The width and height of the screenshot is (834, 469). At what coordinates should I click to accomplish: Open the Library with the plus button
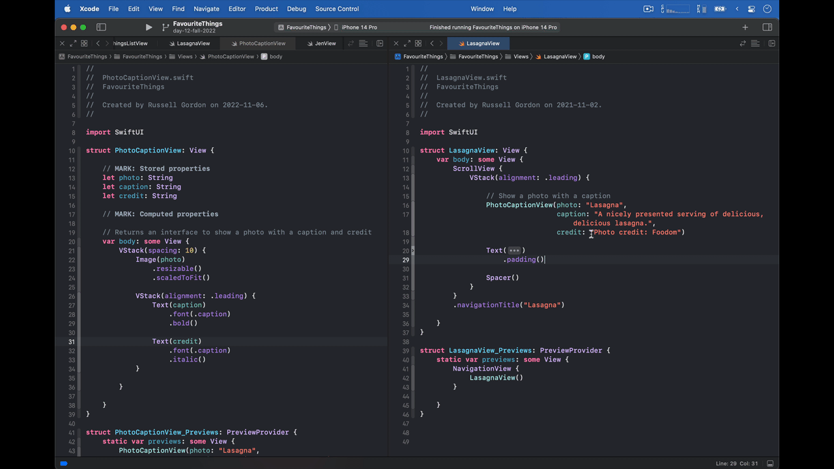[745, 27]
